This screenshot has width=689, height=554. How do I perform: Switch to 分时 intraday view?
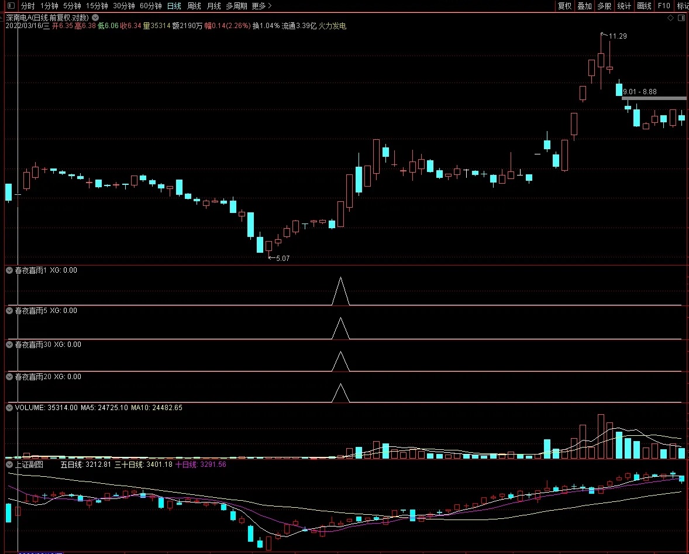tap(27, 6)
